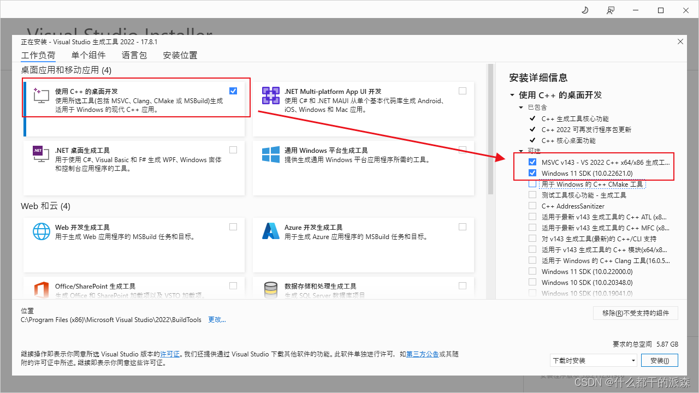This screenshot has width=699, height=393.
Task: Click the 安装(I) install button
Action: tap(660, 360)
